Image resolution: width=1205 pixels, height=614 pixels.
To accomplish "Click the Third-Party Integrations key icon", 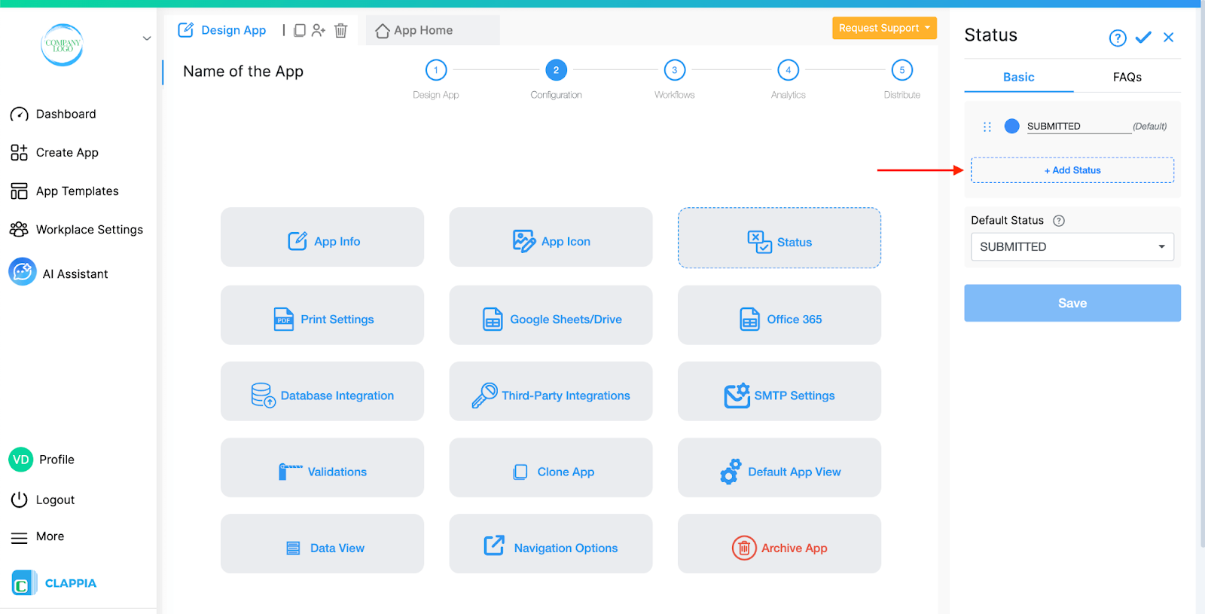I will [484, 396].
